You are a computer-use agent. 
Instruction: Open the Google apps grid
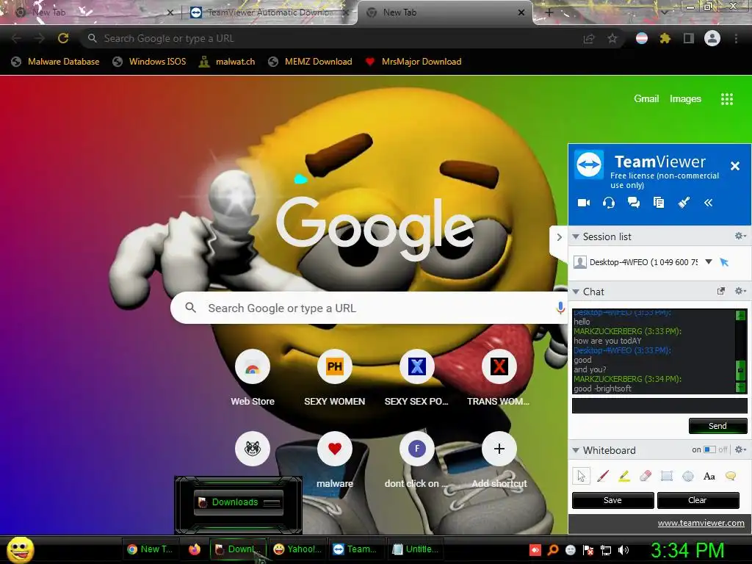tap(727, 99)
